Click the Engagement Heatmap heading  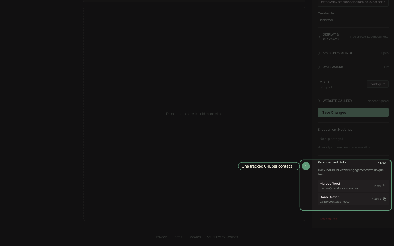pos(335,130)
